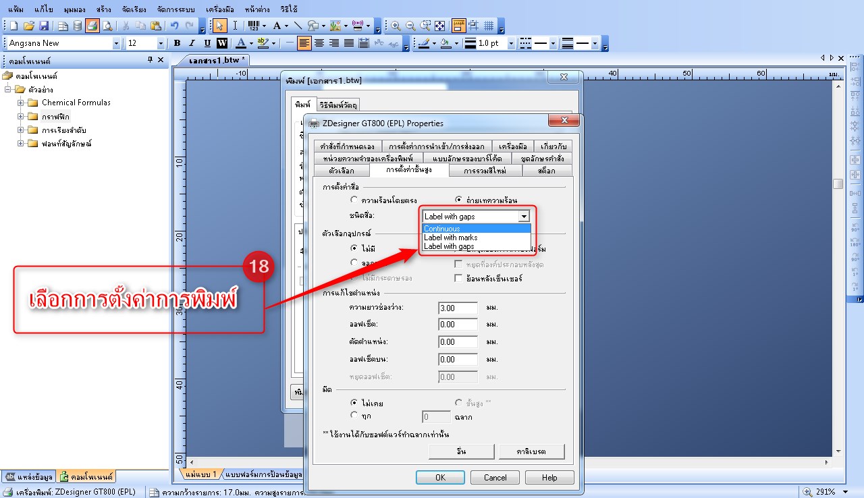Switch to เกี่ยวกับ tab
This screenshot has width=864, height=498.
click(552, 146)
